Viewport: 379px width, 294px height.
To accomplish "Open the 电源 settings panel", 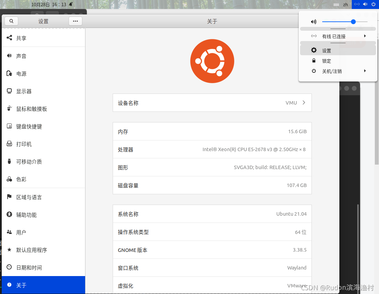I will 43,73.
